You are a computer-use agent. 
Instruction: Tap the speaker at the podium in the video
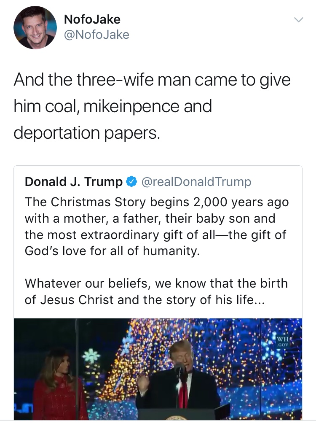point(185,375)
